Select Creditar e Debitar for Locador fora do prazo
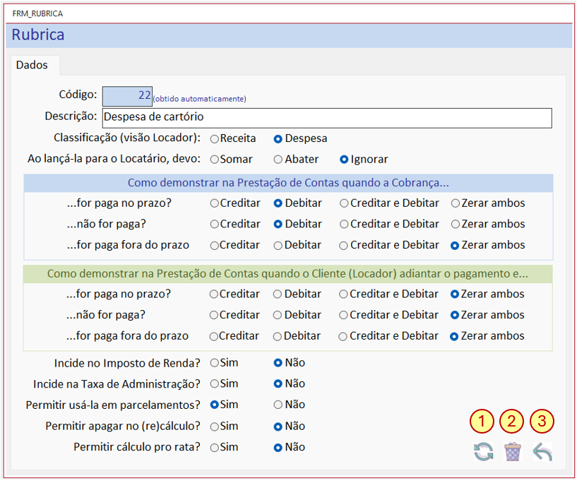The height and width of the screenshot is (483, 577). coord(343,337)
